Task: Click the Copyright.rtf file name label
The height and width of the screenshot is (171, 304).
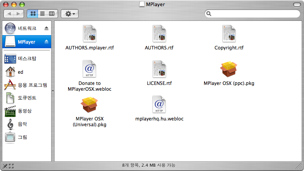Action: (x=229, y=48)
